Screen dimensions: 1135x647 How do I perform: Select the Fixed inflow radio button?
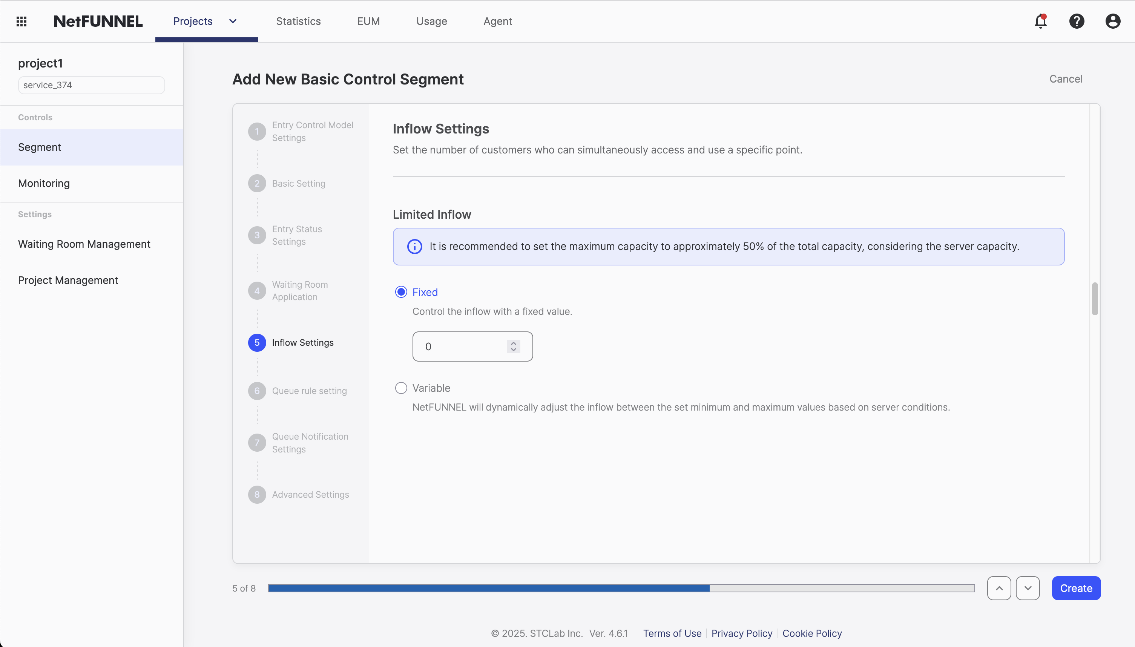[x=400, y=291]
